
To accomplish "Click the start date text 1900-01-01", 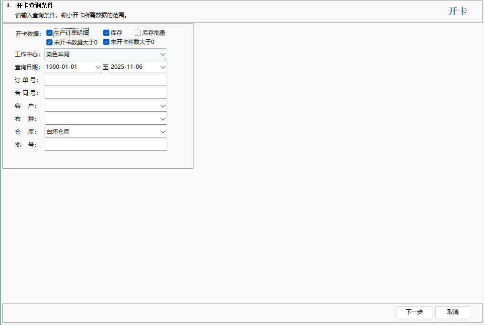I will click(x=62, y=67).
